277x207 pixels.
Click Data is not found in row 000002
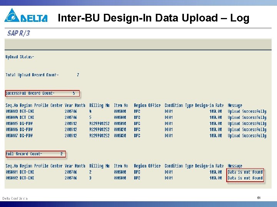click(245, 178)
